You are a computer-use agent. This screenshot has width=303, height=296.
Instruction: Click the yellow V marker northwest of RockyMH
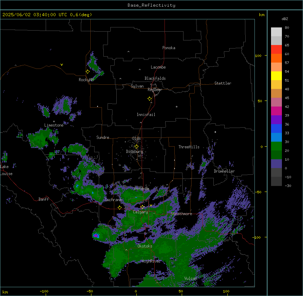click(62, 65)
